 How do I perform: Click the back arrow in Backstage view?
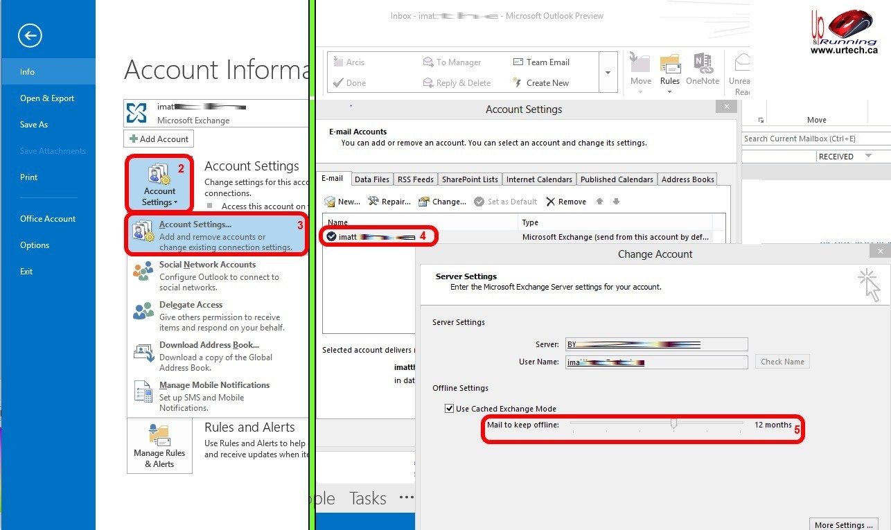[x=30, y=36]
